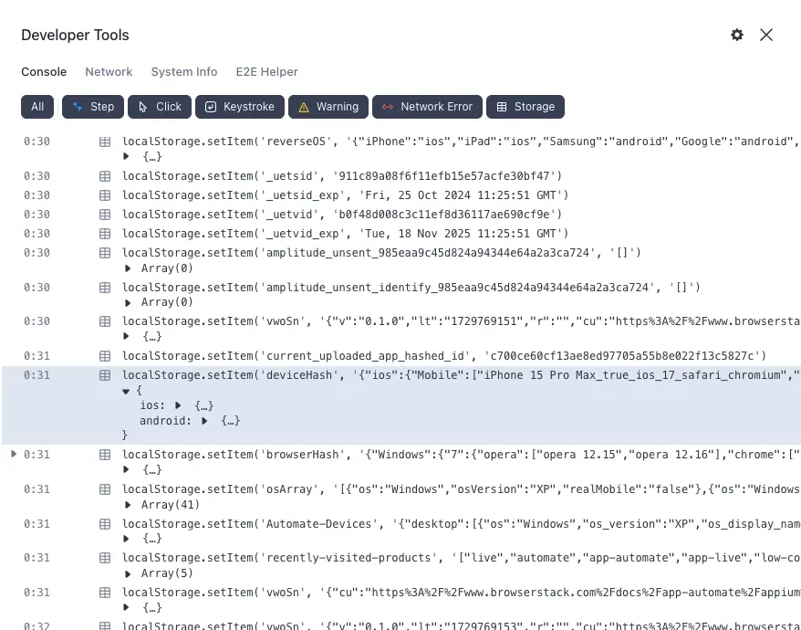Click storage icon on current_uploaded_app_hashed_id row
The image size is (801, 630).
tap(104, 356)
